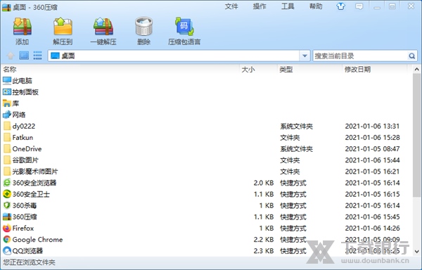
Task: Select the OneDrive folder icon
Action: [x=7, y=149]
